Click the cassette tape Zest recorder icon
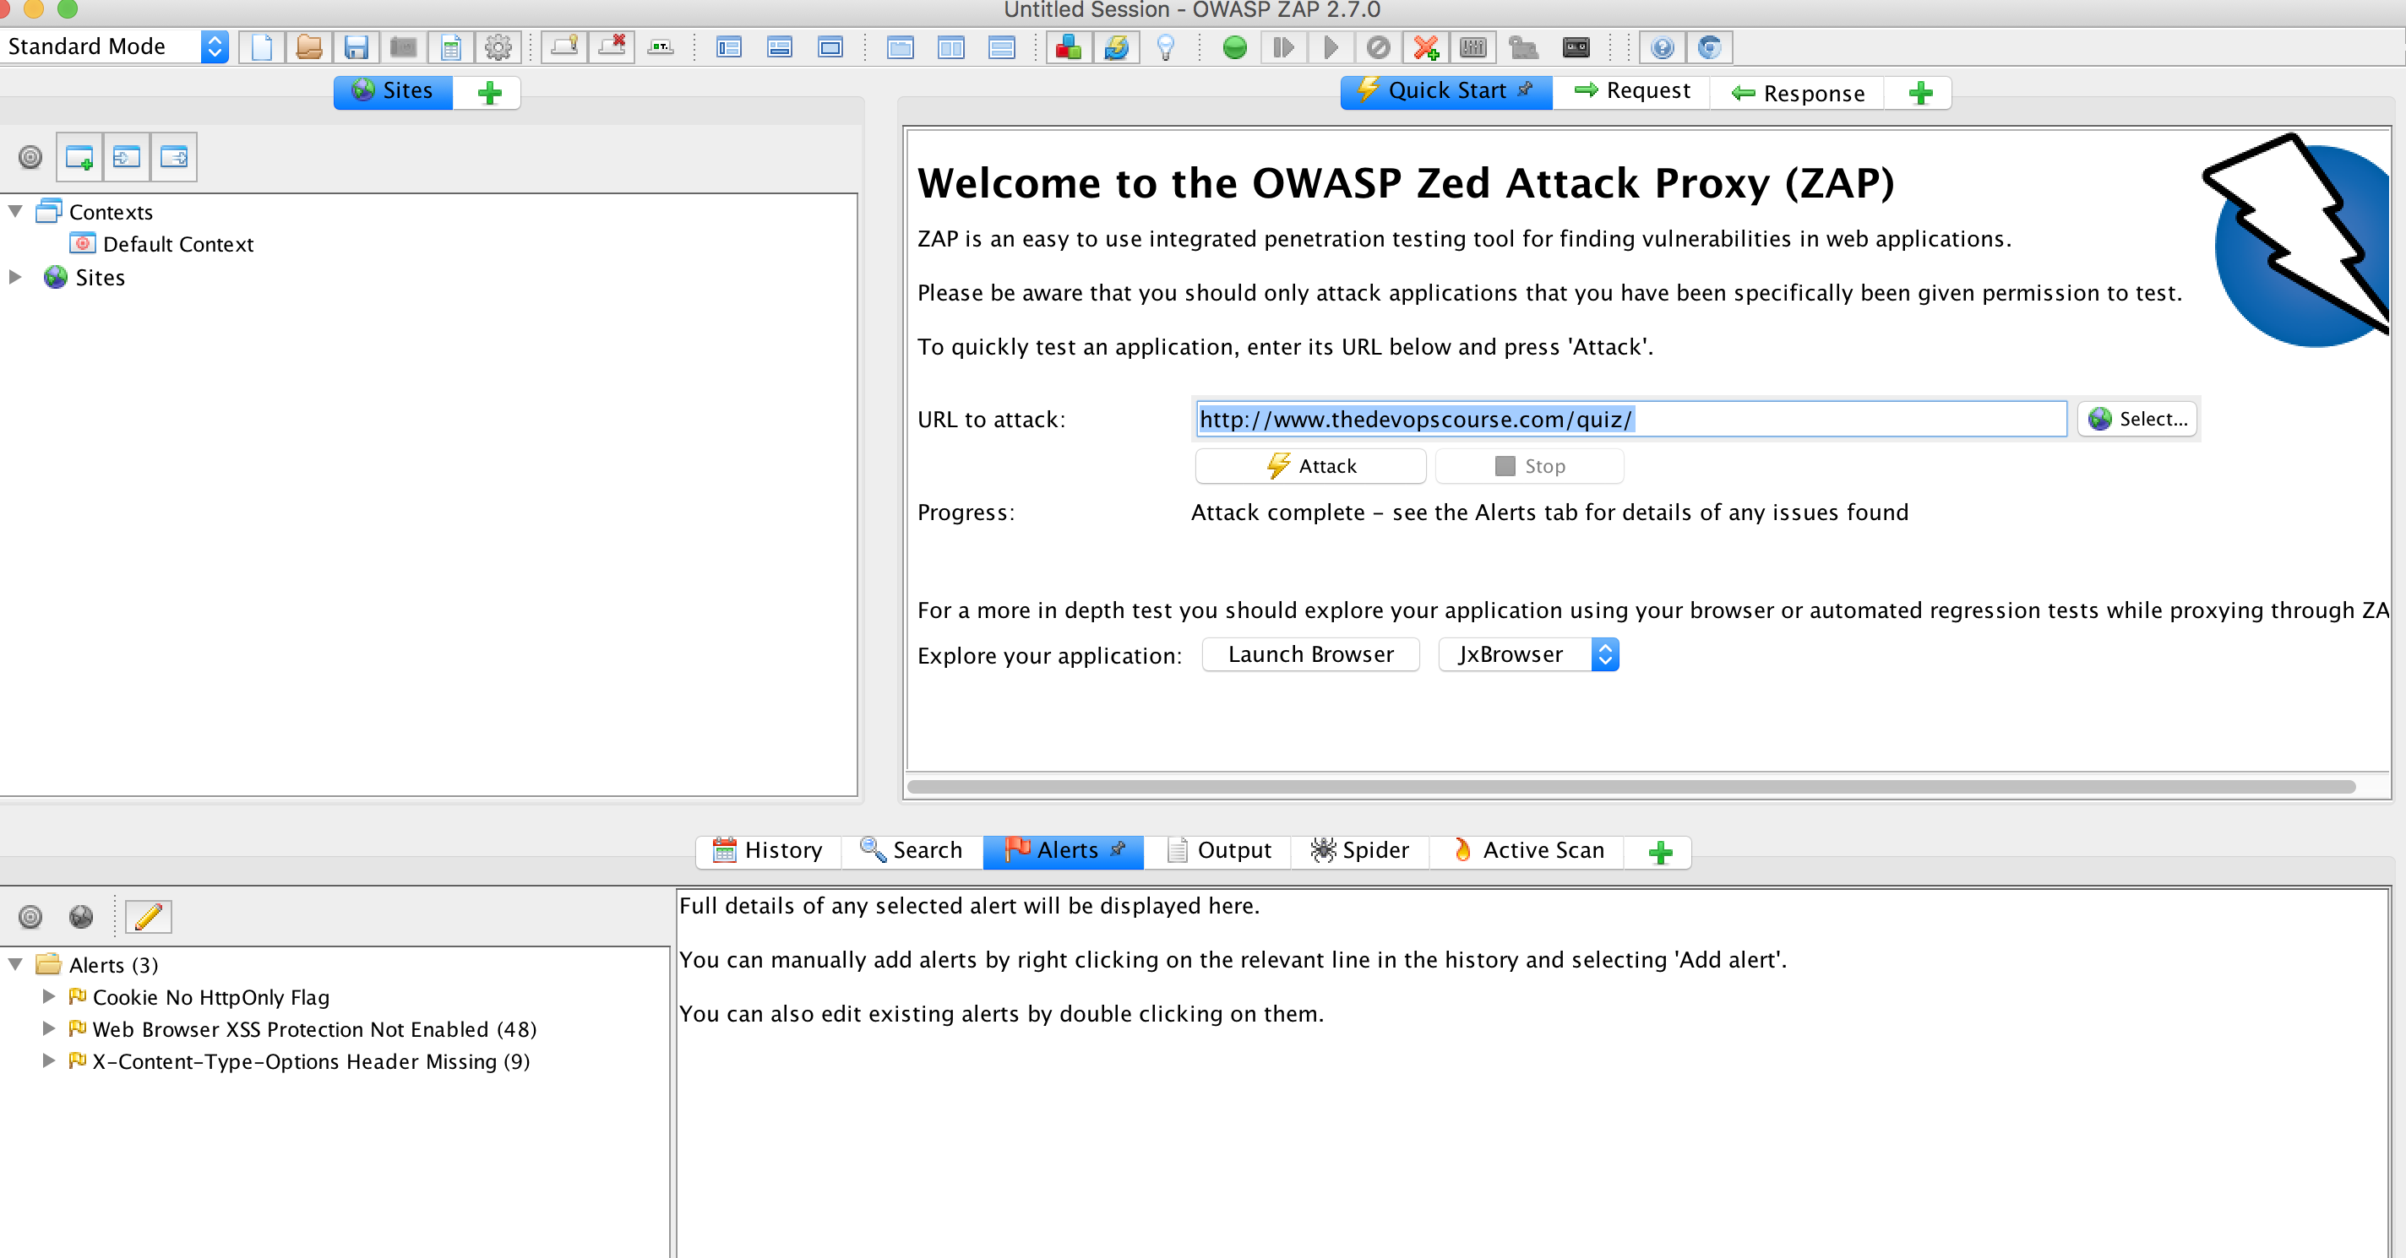 tap(1576, 46)
